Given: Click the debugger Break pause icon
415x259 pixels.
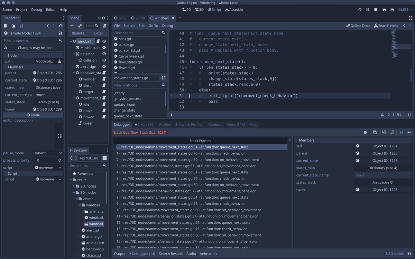Looking at the screenshot, I should coord(401,132).
